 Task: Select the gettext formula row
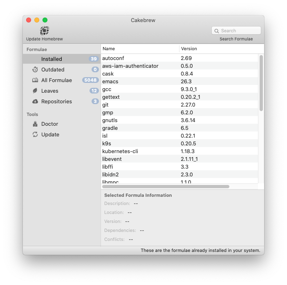[x=179, y=97]
